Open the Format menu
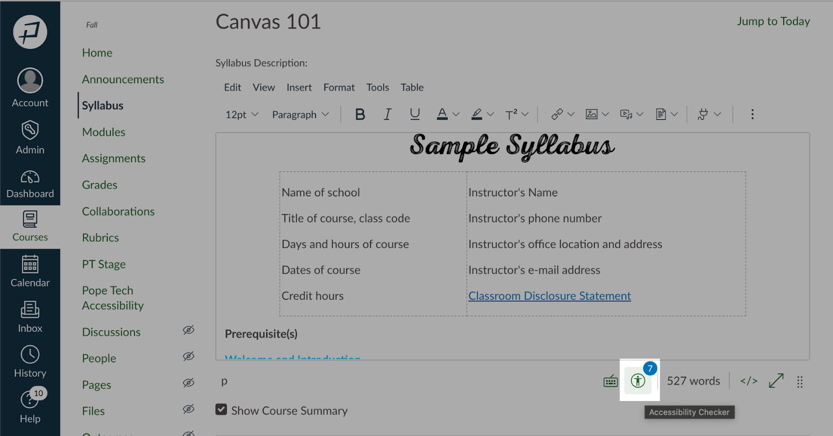 (x=339, y=87)
